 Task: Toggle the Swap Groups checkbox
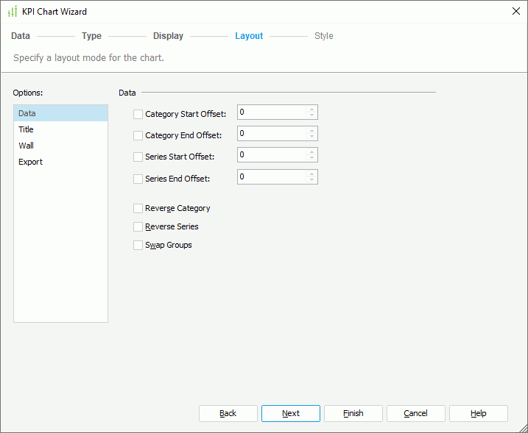click(x=138, y=245)
